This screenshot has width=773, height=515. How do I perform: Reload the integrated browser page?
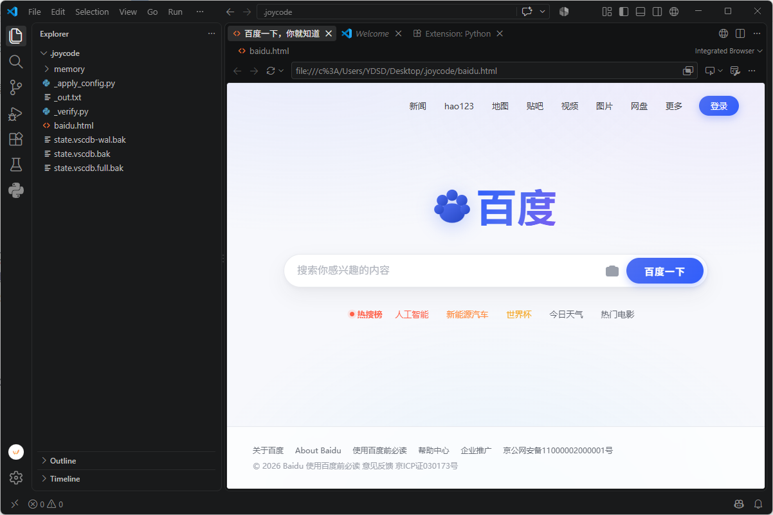tap(271, 71)
